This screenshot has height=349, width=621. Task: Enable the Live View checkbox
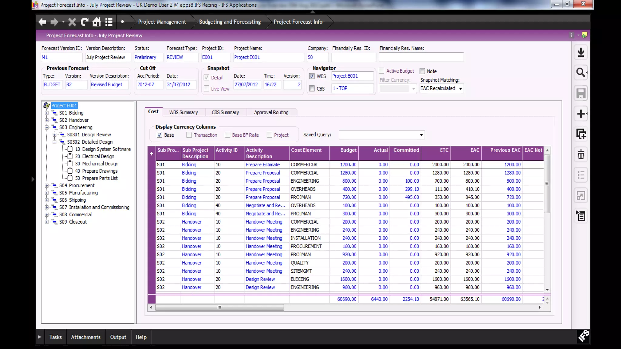(206, 88)
